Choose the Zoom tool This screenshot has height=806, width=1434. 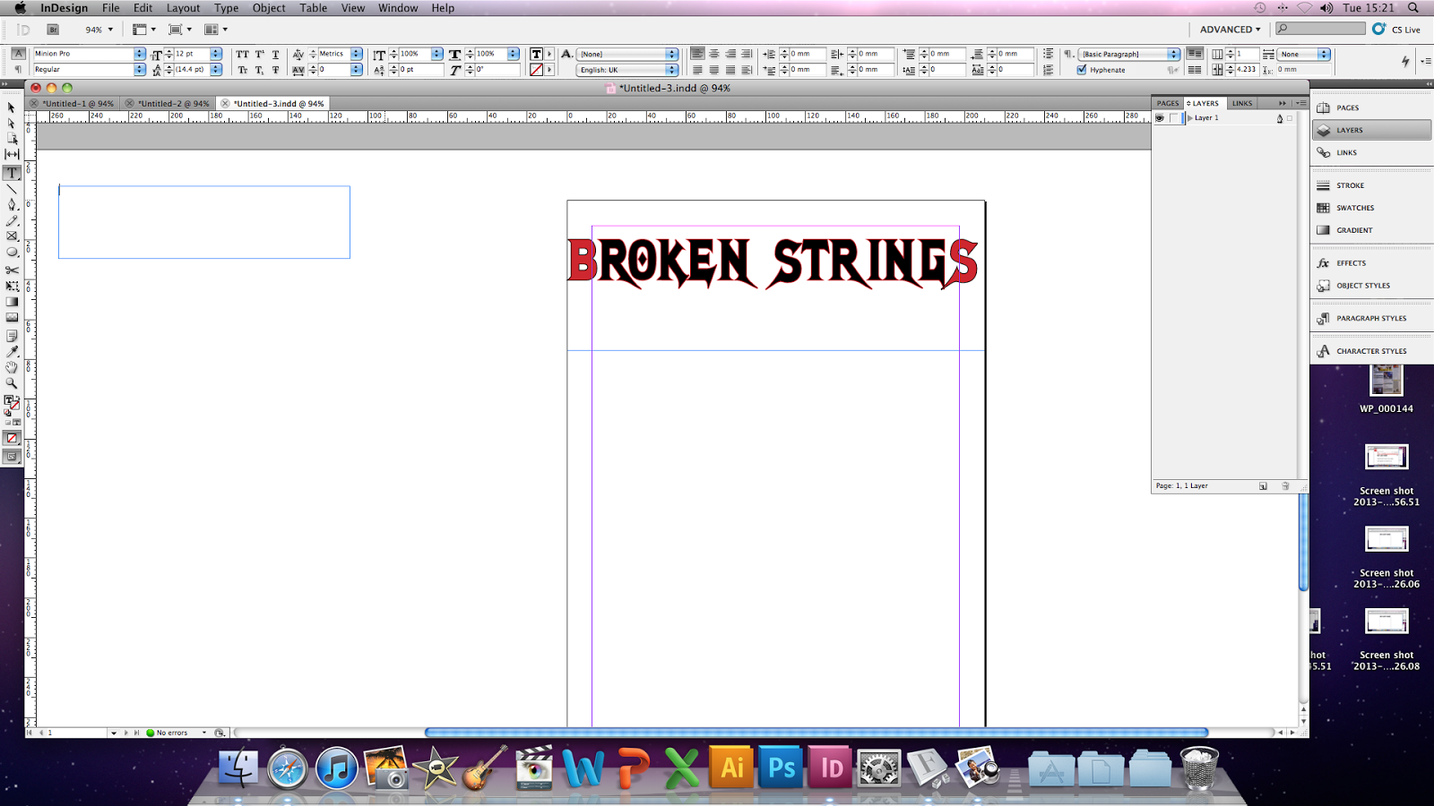point(12,383)
